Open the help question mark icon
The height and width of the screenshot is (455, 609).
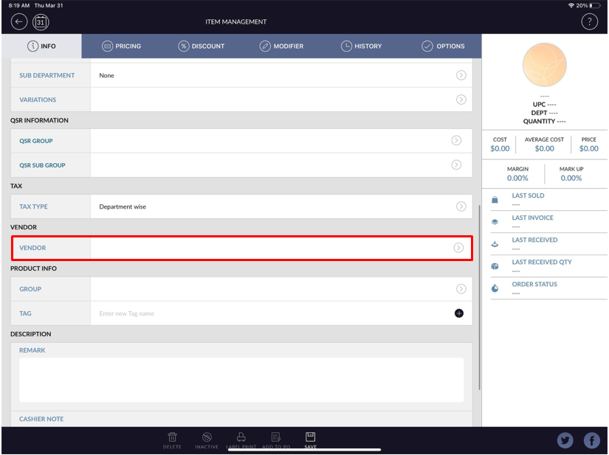(x=589, y=21)
